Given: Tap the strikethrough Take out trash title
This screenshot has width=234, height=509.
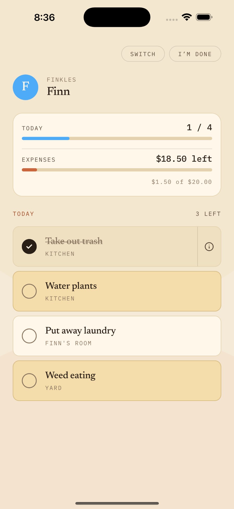Looking at the screenshot, I should click(74, 241).
